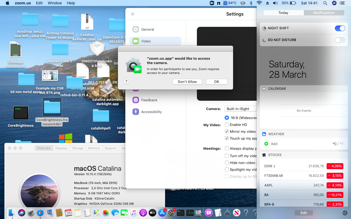The image size is (351, 219).
Task: Click Zoom camera icon in menu bar
Action: point(212,3)
